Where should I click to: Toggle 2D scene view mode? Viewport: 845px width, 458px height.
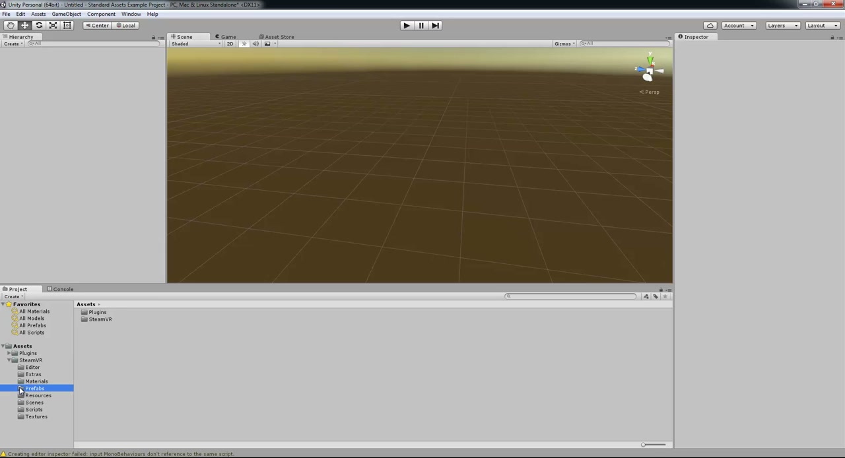pyautogui.click(x=230, y=44)
